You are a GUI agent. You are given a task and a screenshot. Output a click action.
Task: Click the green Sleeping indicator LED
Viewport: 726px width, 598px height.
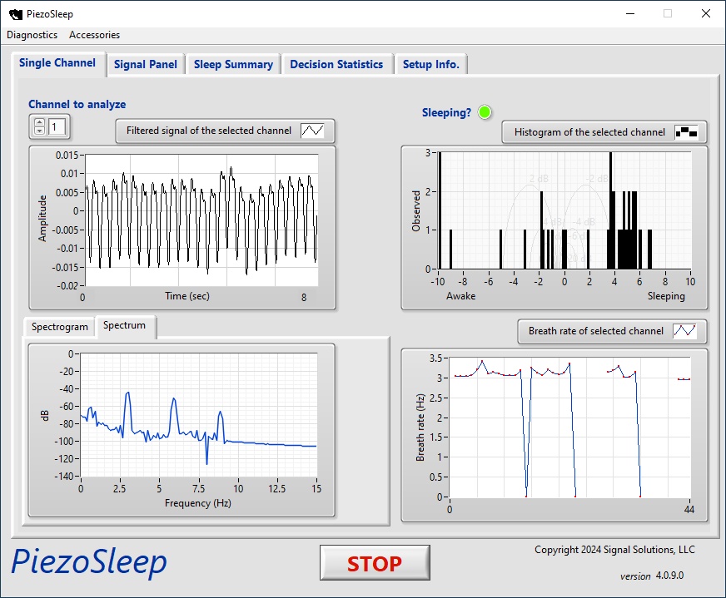[485, 112]
